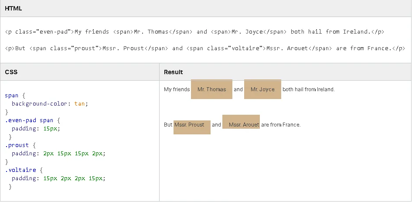Viewport: 412px width, 202px height.
Task: Click the HTML panel header
Action: click(206, 8)
